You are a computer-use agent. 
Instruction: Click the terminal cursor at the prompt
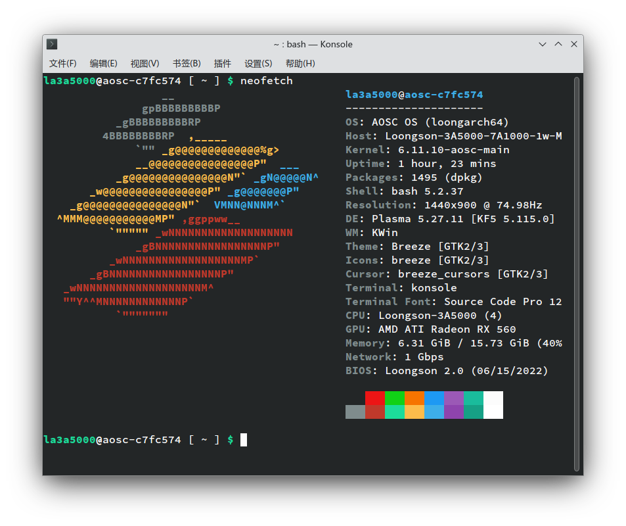tap(244, 440)
